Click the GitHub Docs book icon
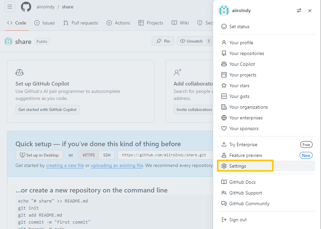The height and width of the screenshot is (229, 321). [224, 182]
